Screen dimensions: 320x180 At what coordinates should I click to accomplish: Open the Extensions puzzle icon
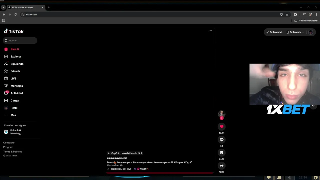point(295,14)
